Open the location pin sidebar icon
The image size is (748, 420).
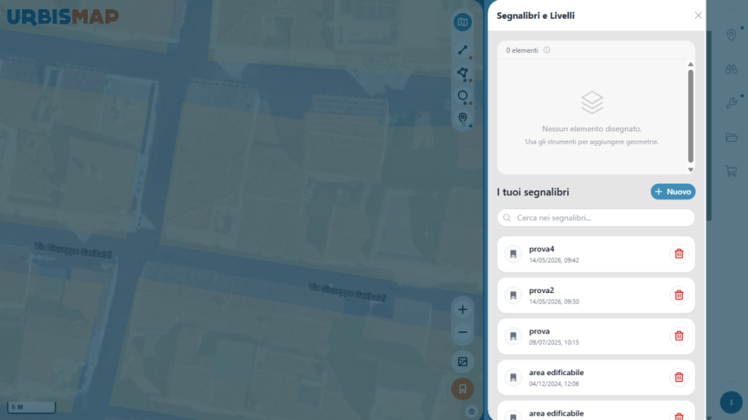pyautogui.click(x=731, y=35)
